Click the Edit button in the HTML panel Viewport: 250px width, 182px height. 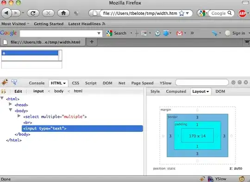click(x=18, y=91)
